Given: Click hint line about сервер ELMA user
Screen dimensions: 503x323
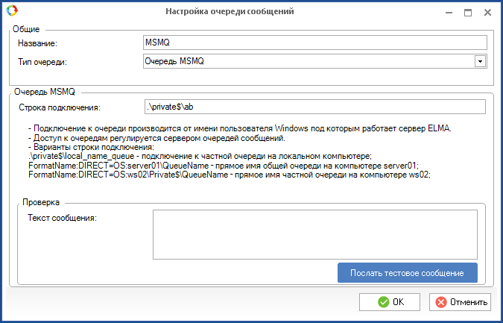Looking at the screenshot, I should coord(240,128).
